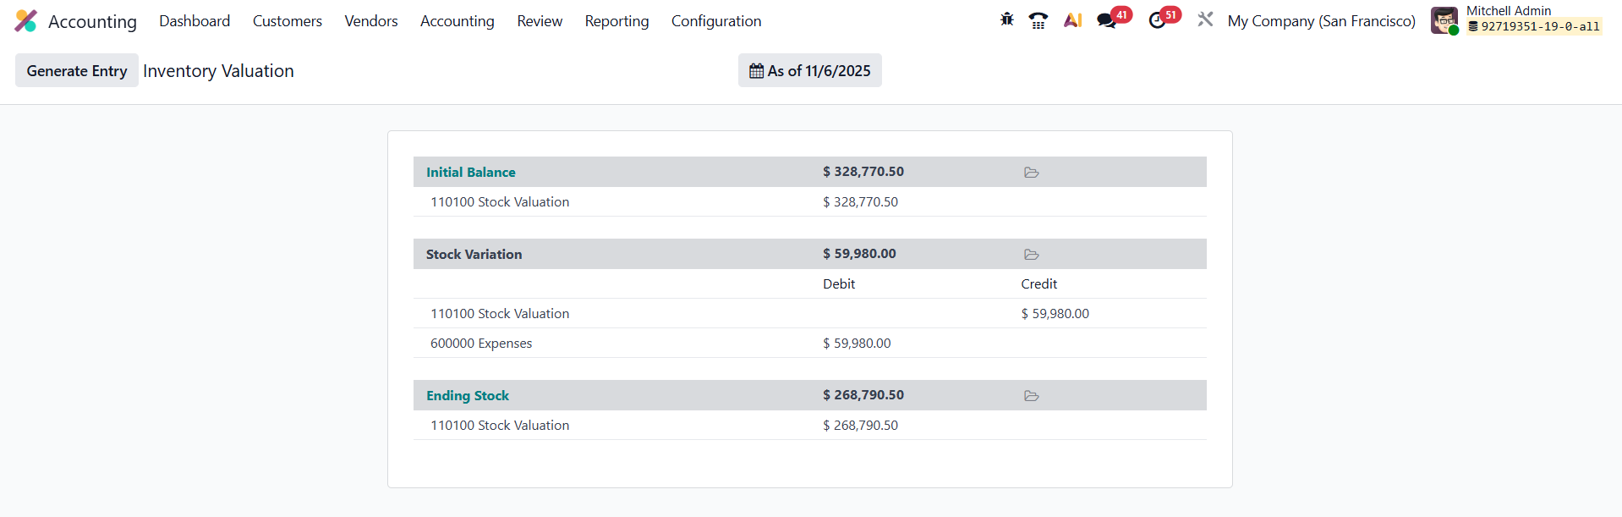The height and width of the screenshot is (517, 1622).
Task: Open folder icon in Initial Balance row
Action: (x=1031, y=173)
